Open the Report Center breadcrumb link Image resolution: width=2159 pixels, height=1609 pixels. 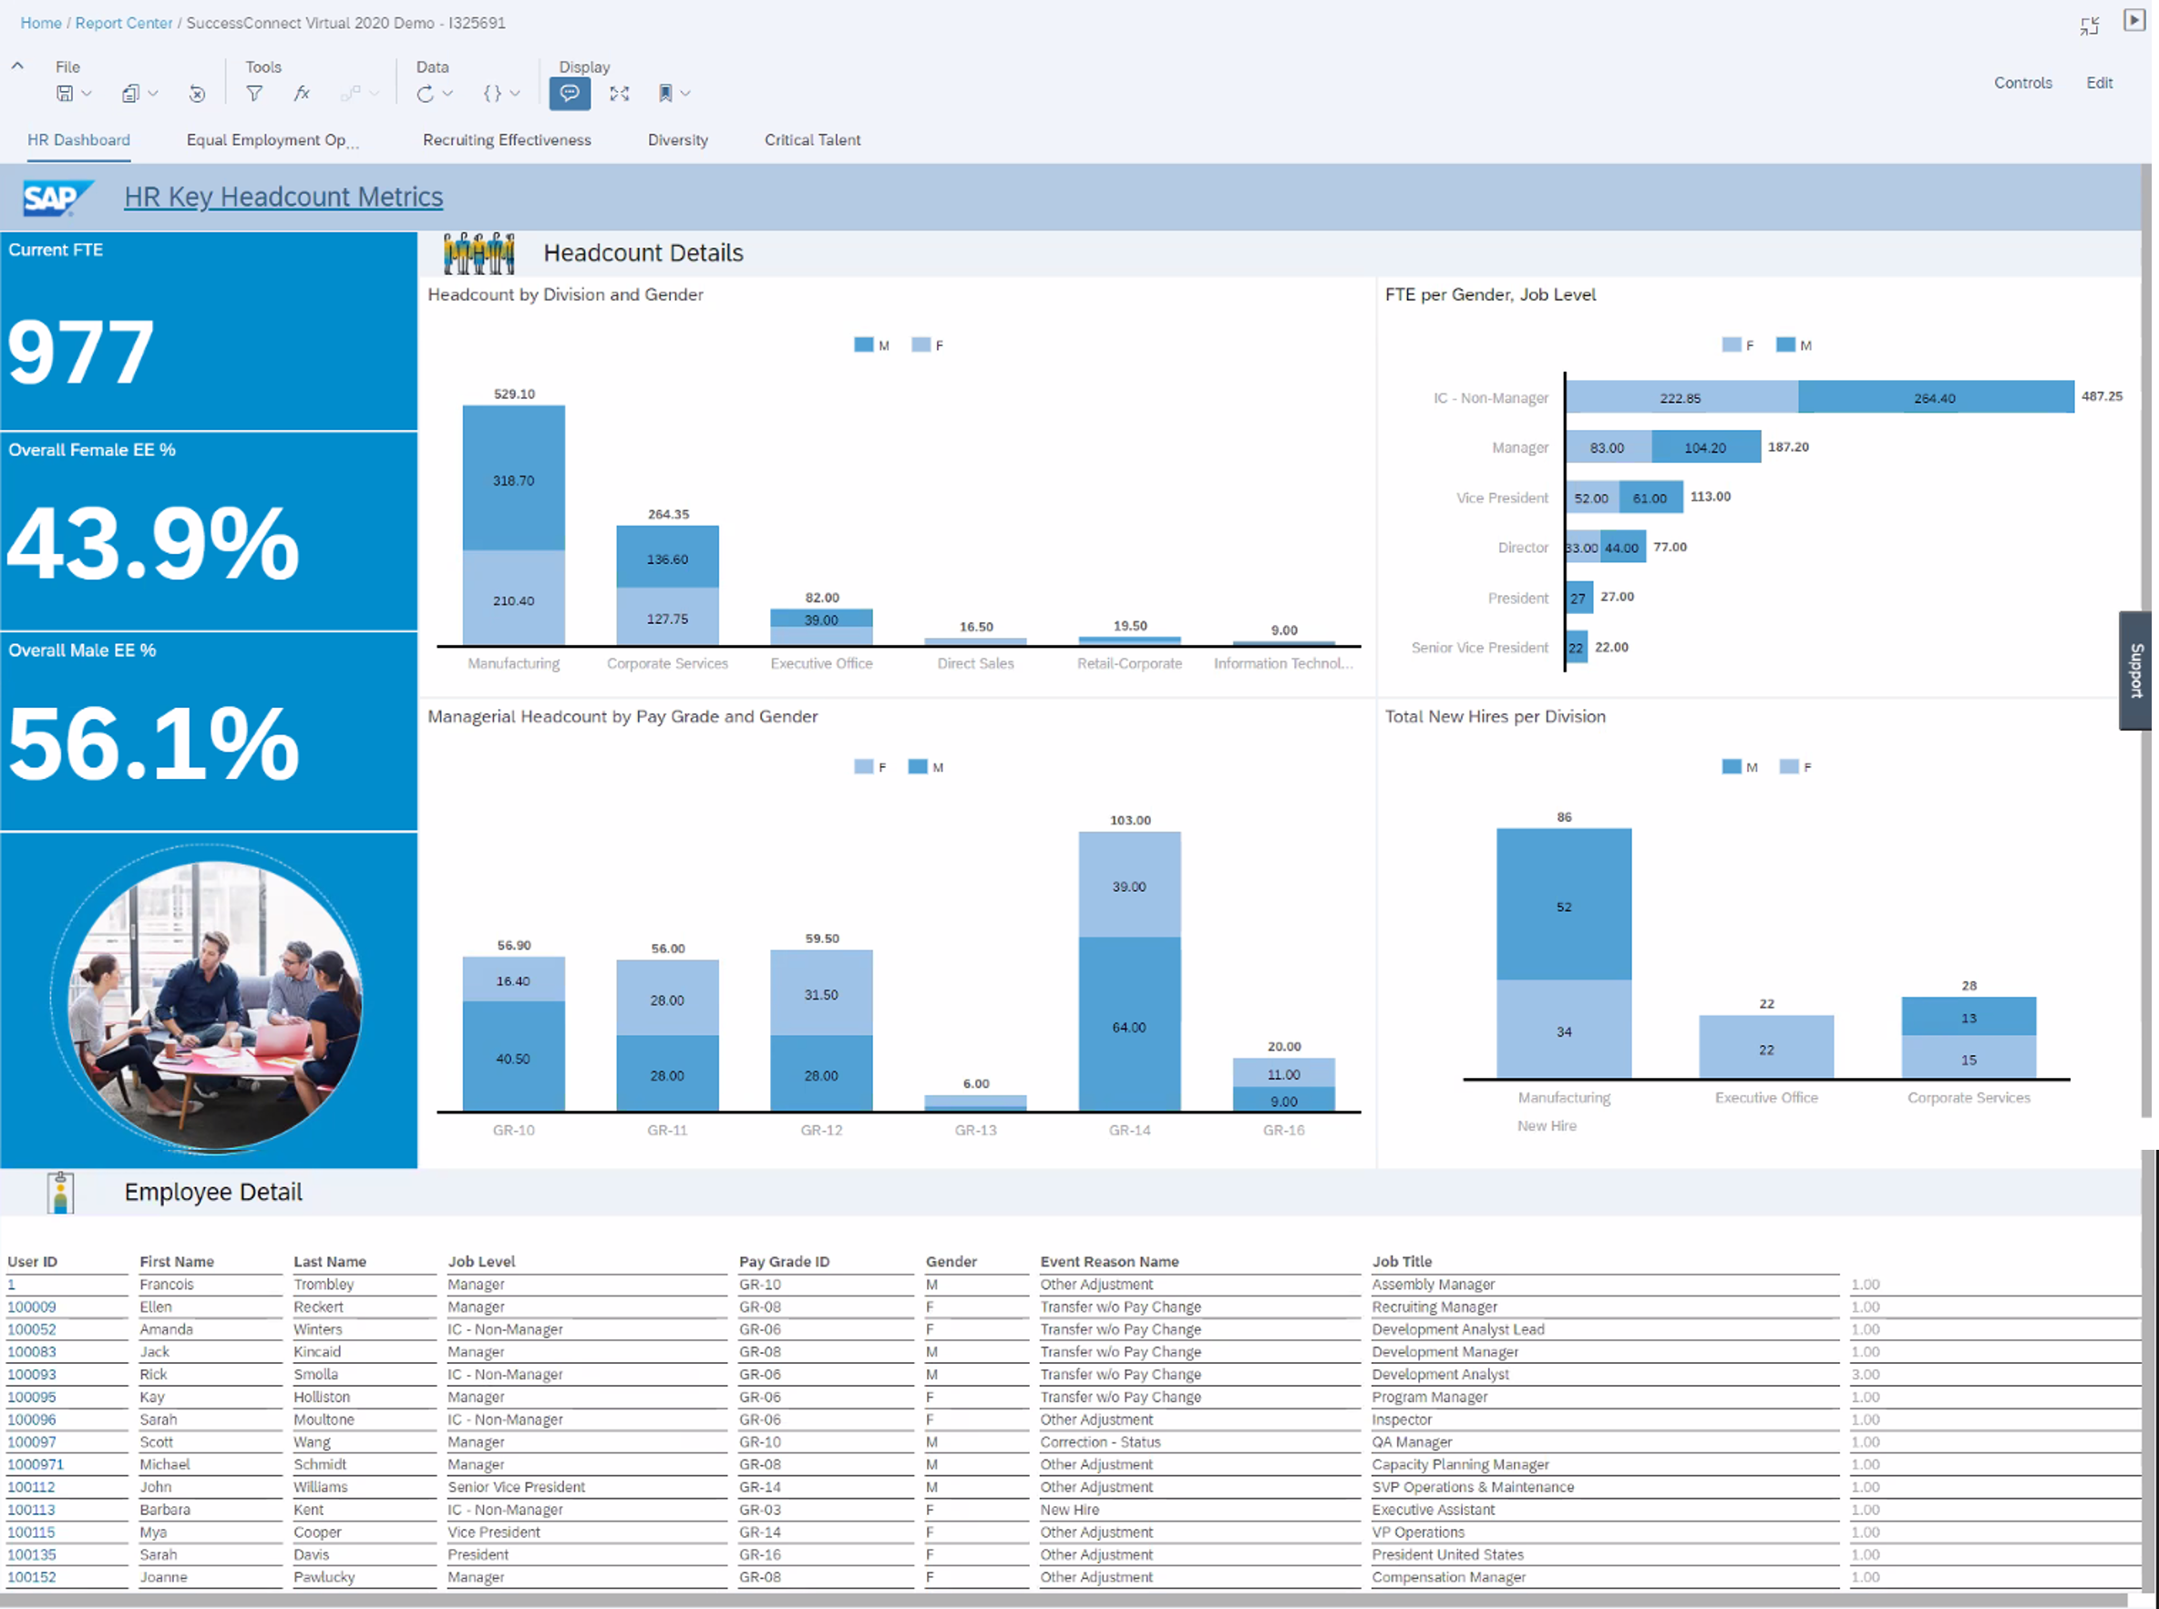pos(123,23)
